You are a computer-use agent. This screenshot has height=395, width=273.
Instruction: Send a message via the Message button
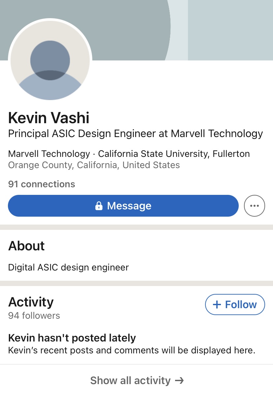point(123,206)
